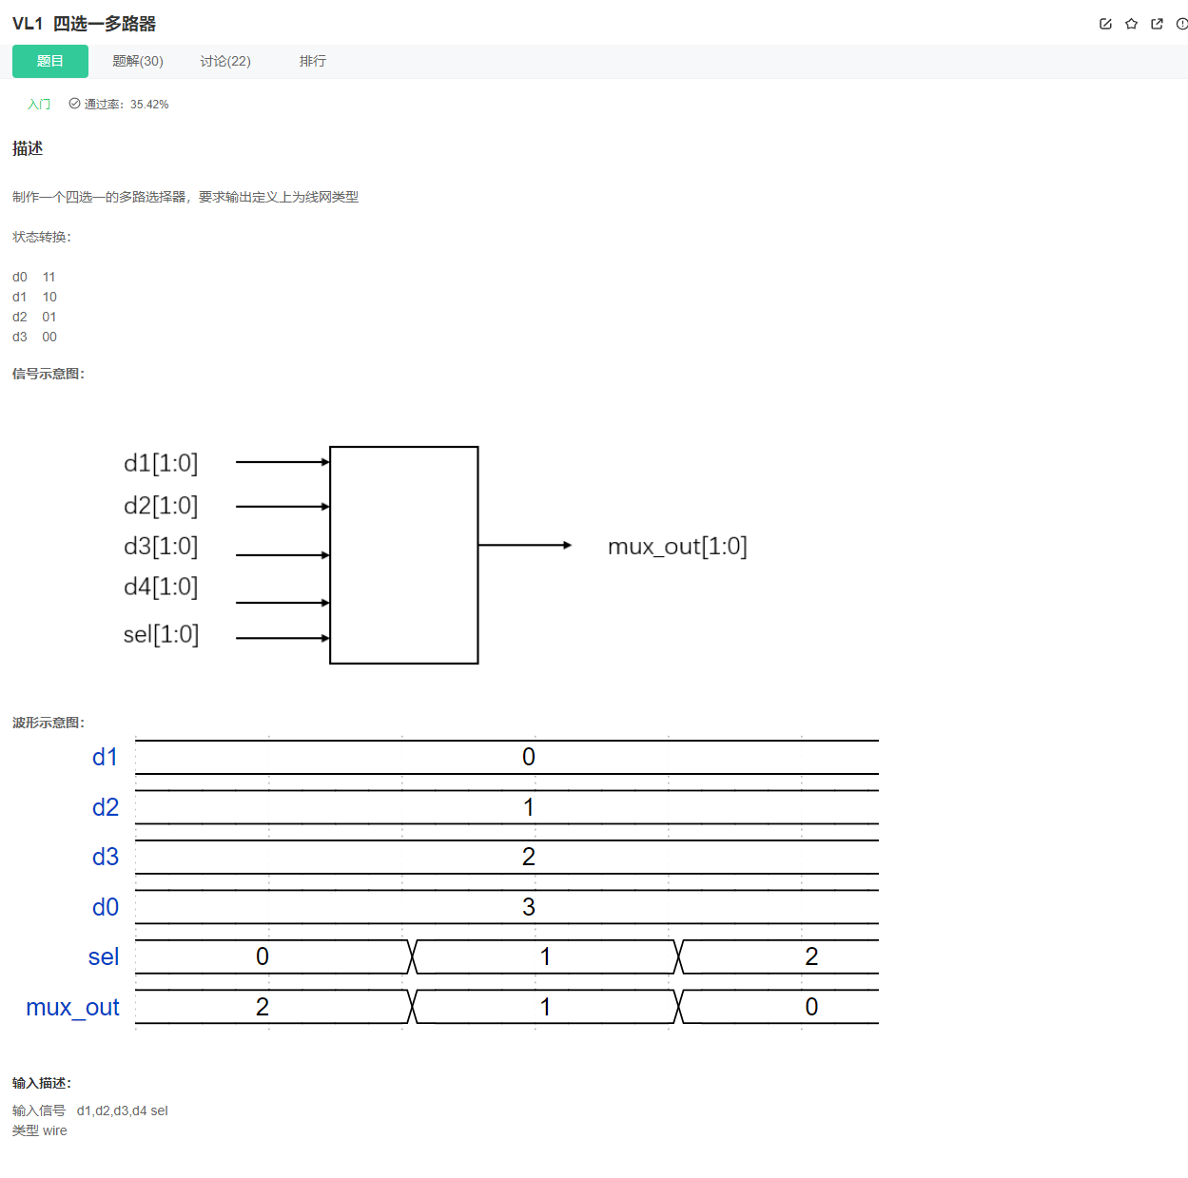Click the 入门 difficulty tag
The width and height of the screenshot is (1188, 1178).
coord(39,105)
